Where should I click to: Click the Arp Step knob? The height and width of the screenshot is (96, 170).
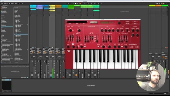pos(109,47)
